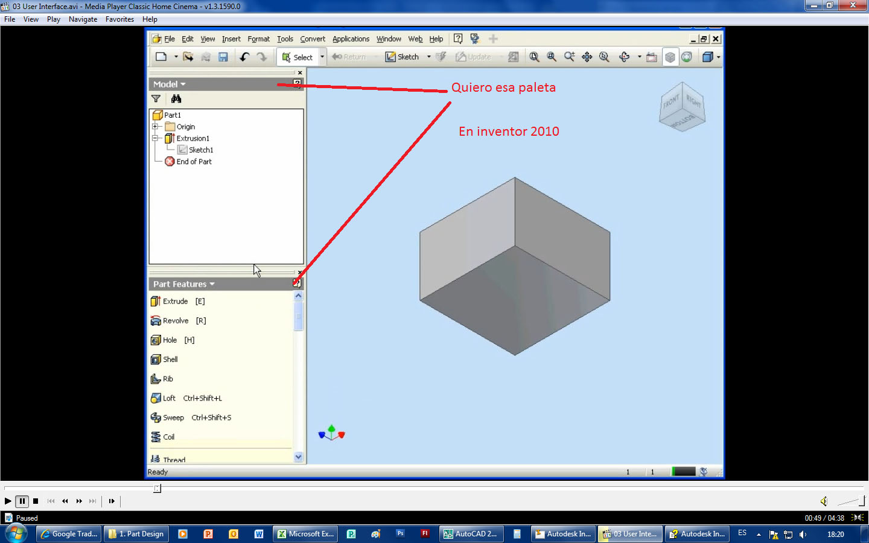Collapse the Extrusion1 node
Viewport: 869px width, 543px height.
(155, 138)
